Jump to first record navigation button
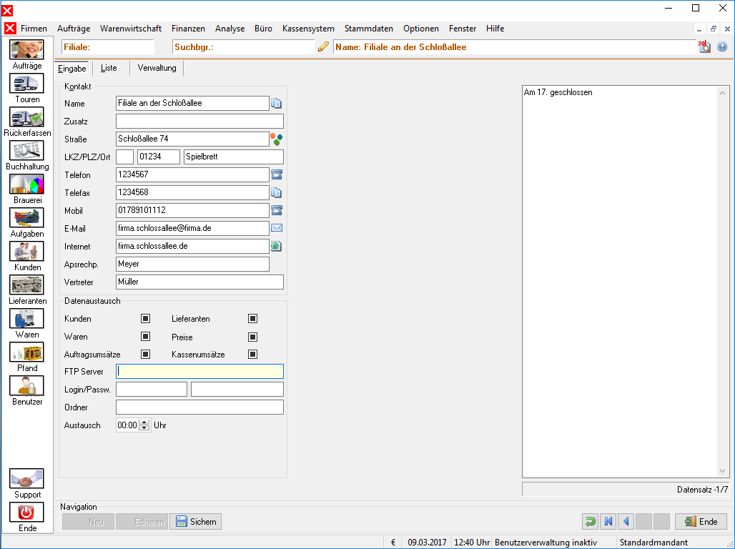The width and height of the screenshot is (735, 549). [608, 521]
